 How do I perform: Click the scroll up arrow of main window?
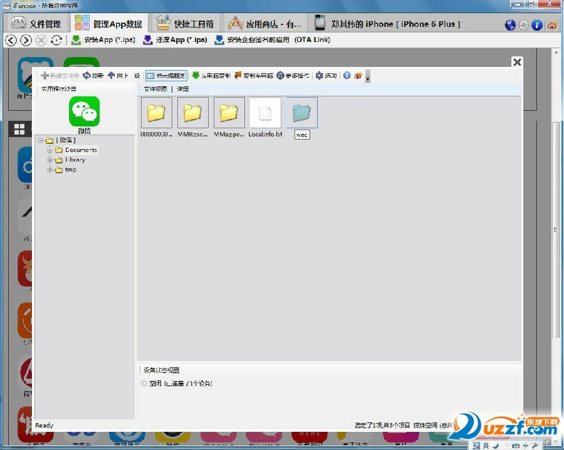click(556, 53)
